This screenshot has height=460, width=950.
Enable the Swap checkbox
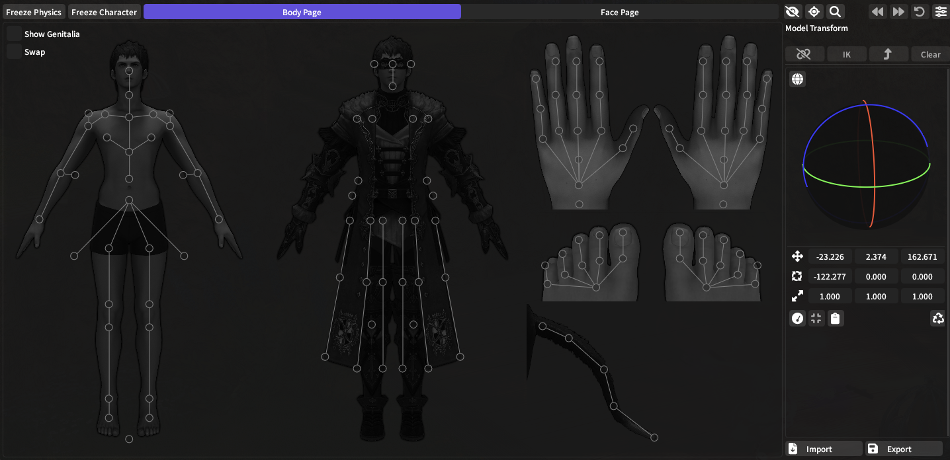click(14, 52)
